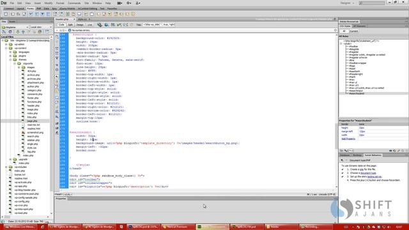The height and width of the screenshot is (230, 409).
Task: Click the Title text field
Action: tap(158, 25)
